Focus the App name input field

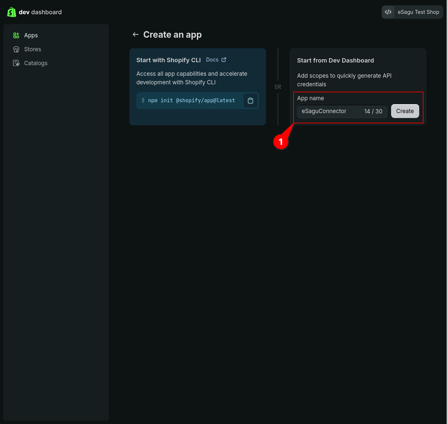pos(342,111)
